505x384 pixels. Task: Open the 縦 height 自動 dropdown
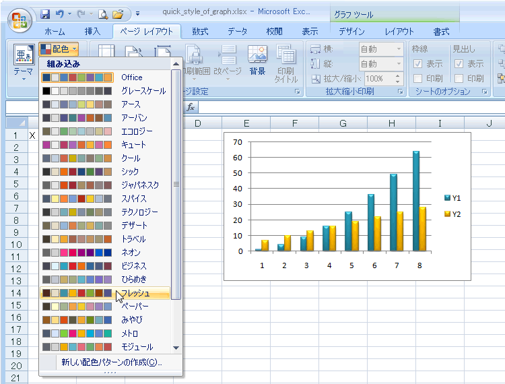click(x=399, y=64)
